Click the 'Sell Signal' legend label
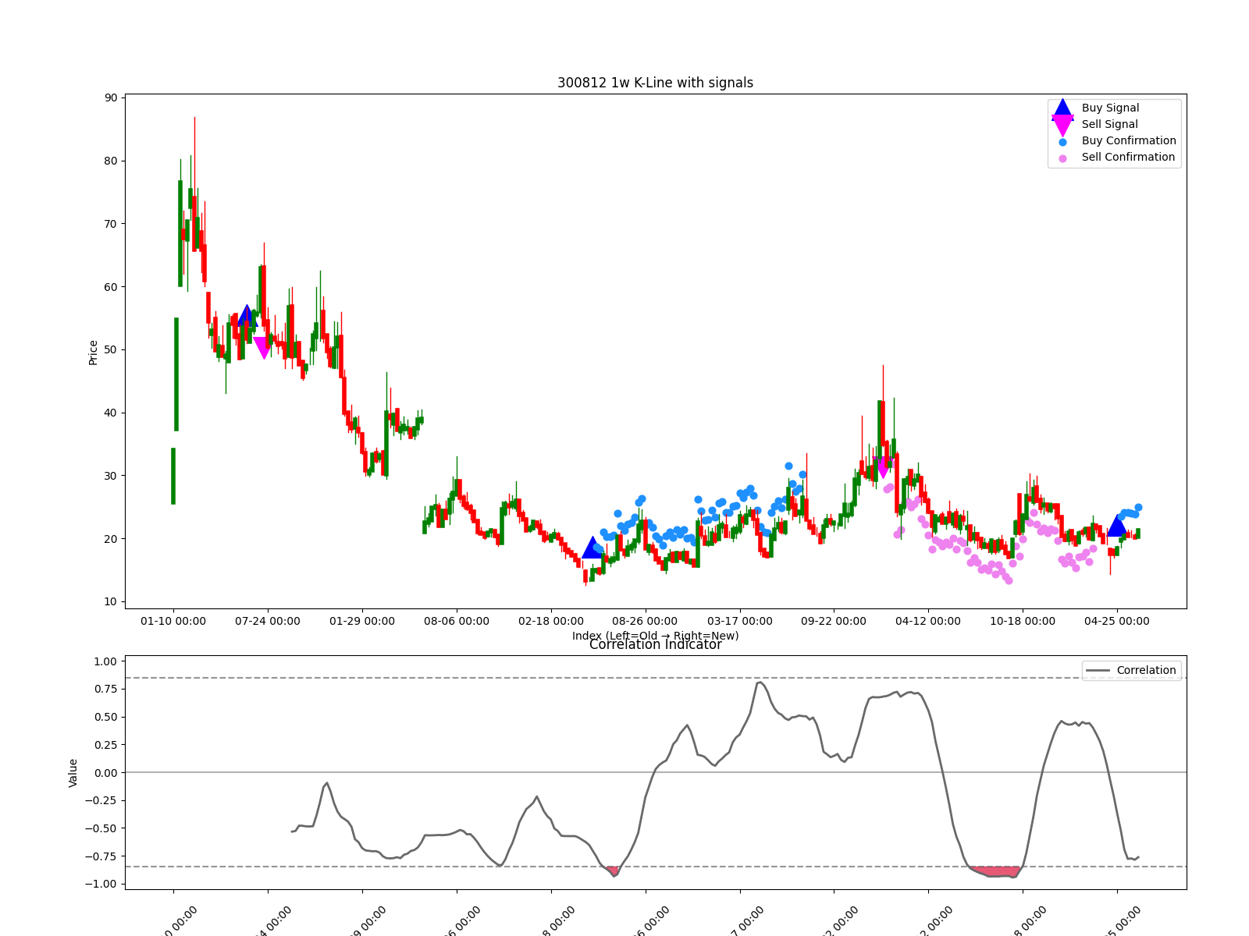Image resolution: width=1249 pixels, height=936 pixels. coord(1109,125)
